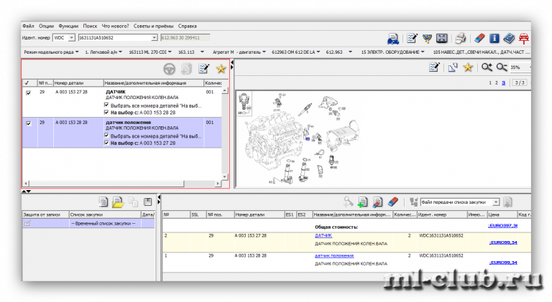Click inside the ident number input field

[x=115, y=37]
